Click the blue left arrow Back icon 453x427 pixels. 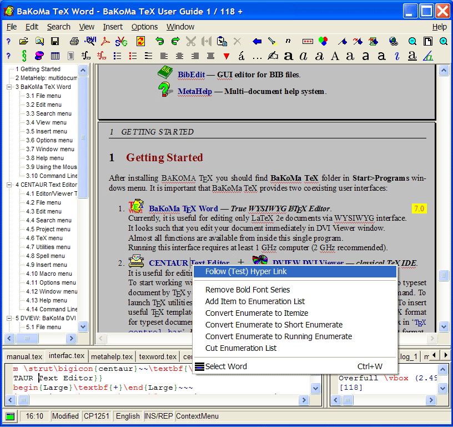pyautogui.click(x=256, y=41)
